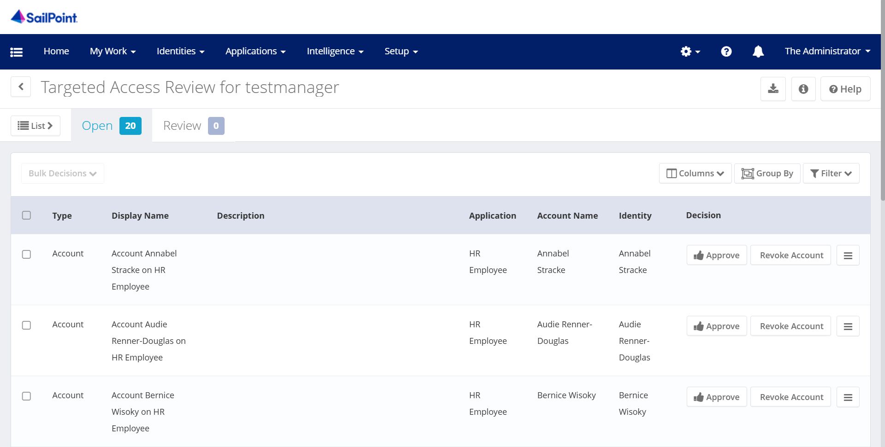885x447 pixels.
Task: Click the notifications bell icon
Action: 758,52
